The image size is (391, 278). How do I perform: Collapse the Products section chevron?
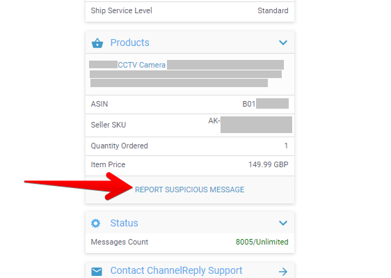coord(283,43)
